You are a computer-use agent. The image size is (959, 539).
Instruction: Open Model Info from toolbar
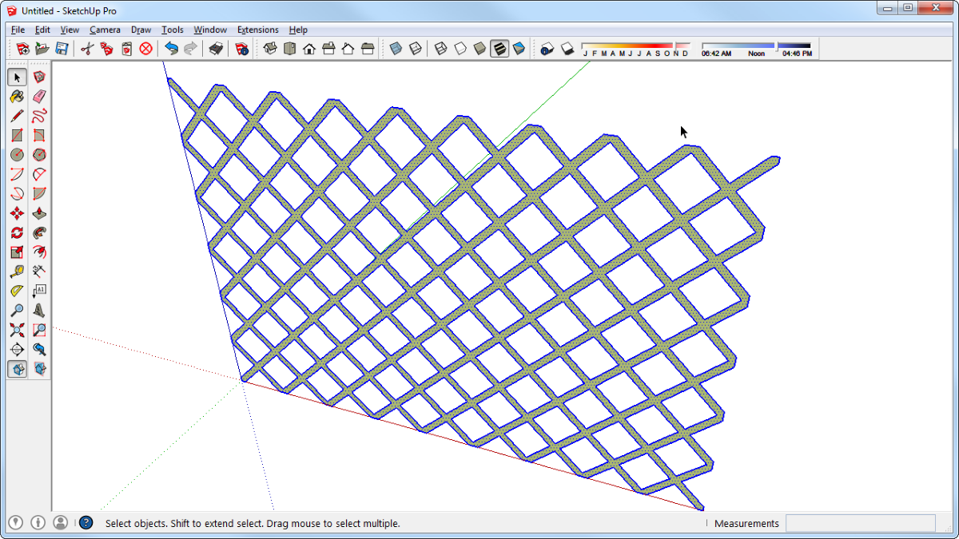[x=241, y=49]
